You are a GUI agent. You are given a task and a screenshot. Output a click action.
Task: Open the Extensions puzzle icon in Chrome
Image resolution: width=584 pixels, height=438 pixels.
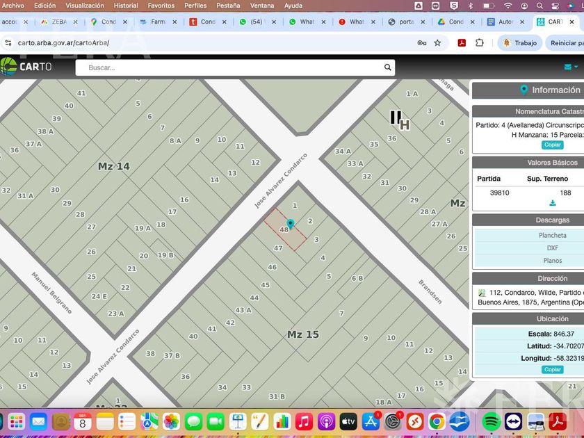(x=480, y=43)
